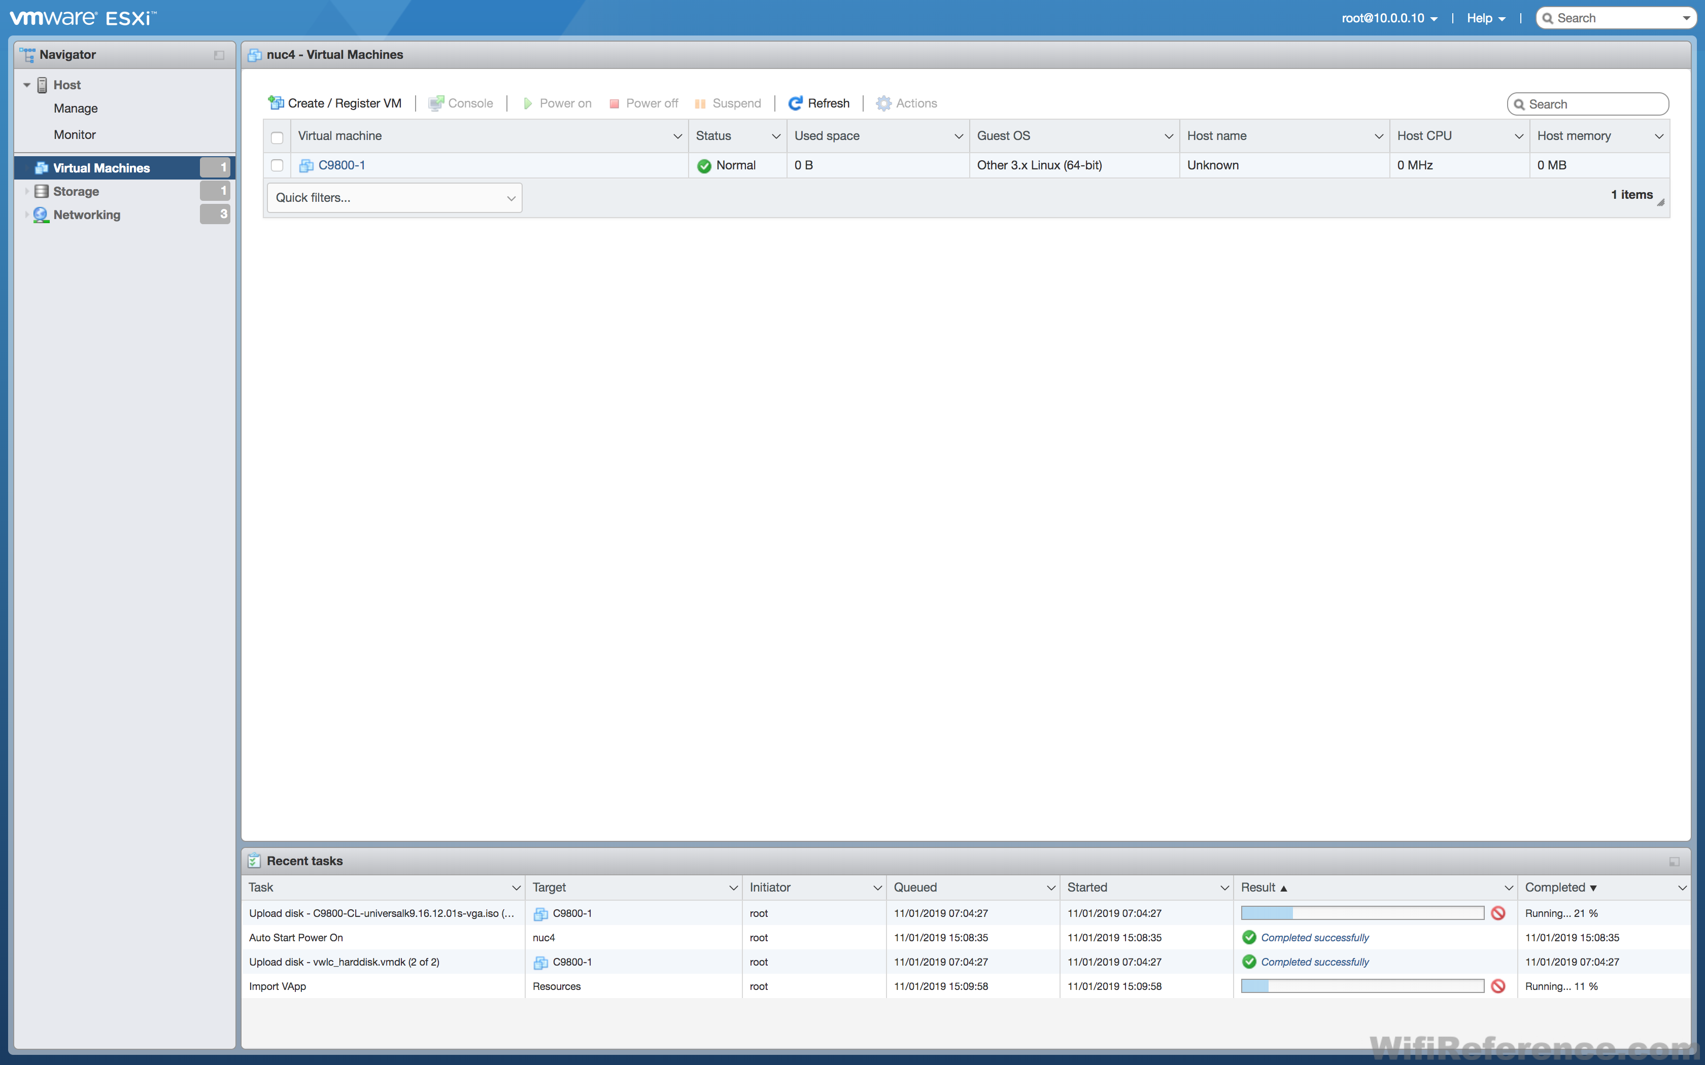Open the C9800-1 virtual machine link
The image size is (1705, 1065).
pos(342,165)
